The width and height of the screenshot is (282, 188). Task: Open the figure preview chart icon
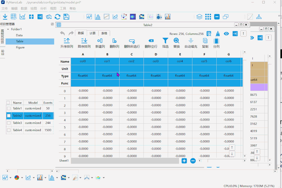[22, 17]
